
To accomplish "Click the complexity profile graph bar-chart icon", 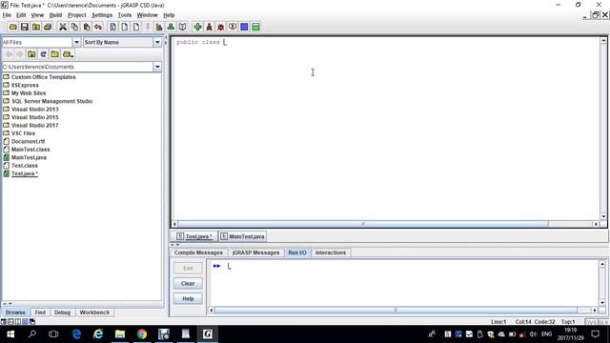I will (x=159, y=27).
